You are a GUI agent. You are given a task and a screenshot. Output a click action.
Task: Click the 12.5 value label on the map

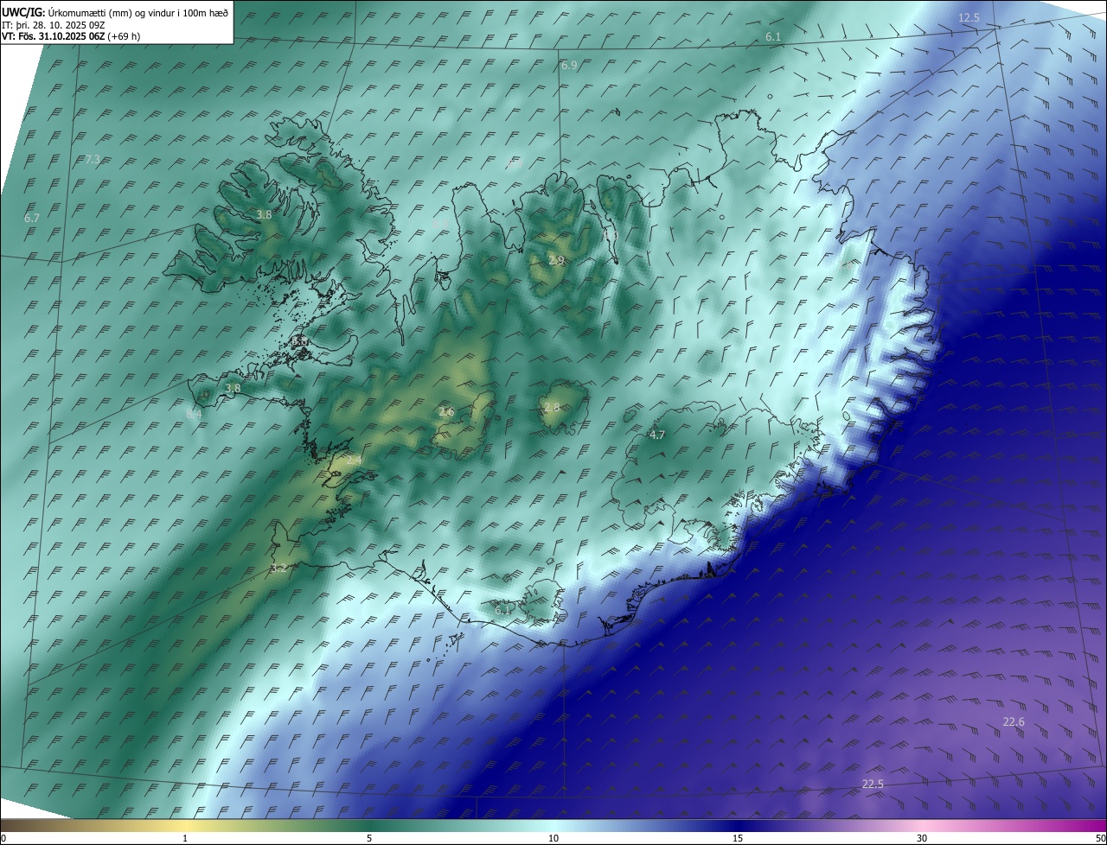tap(969, 18)
